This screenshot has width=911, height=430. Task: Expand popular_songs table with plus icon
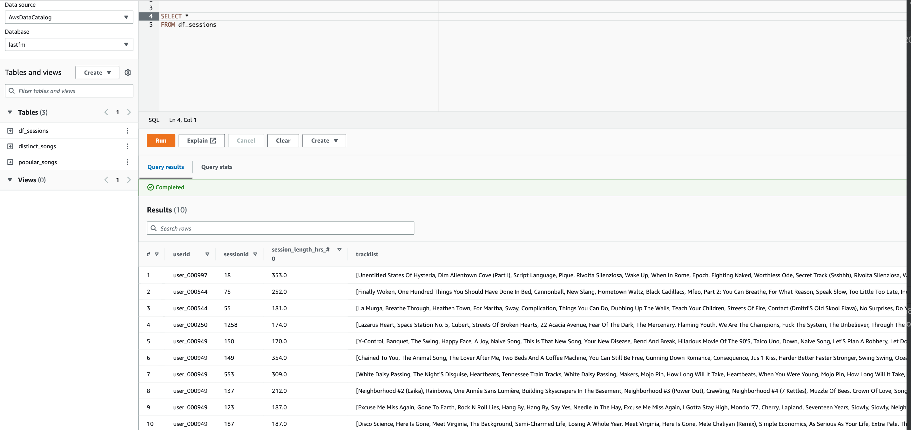tap(10, 162)
